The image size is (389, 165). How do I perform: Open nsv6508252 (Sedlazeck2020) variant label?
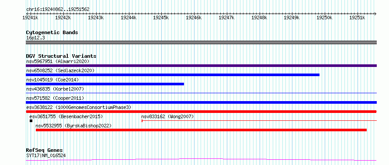[60, 70]
